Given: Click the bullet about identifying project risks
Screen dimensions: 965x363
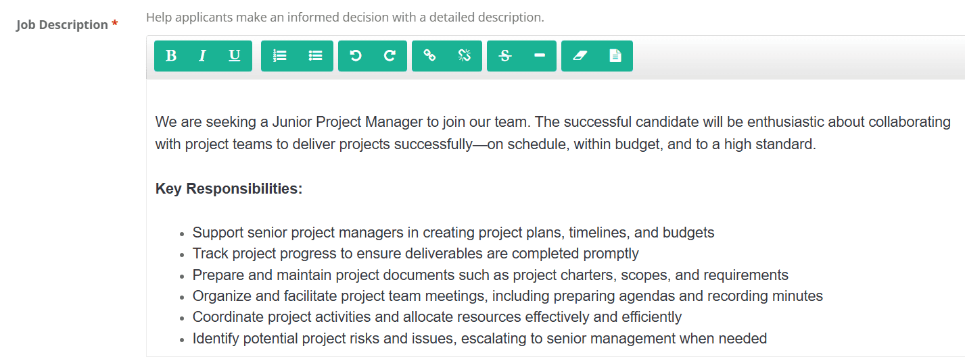Looking at the screenshot, I should 480,339.
